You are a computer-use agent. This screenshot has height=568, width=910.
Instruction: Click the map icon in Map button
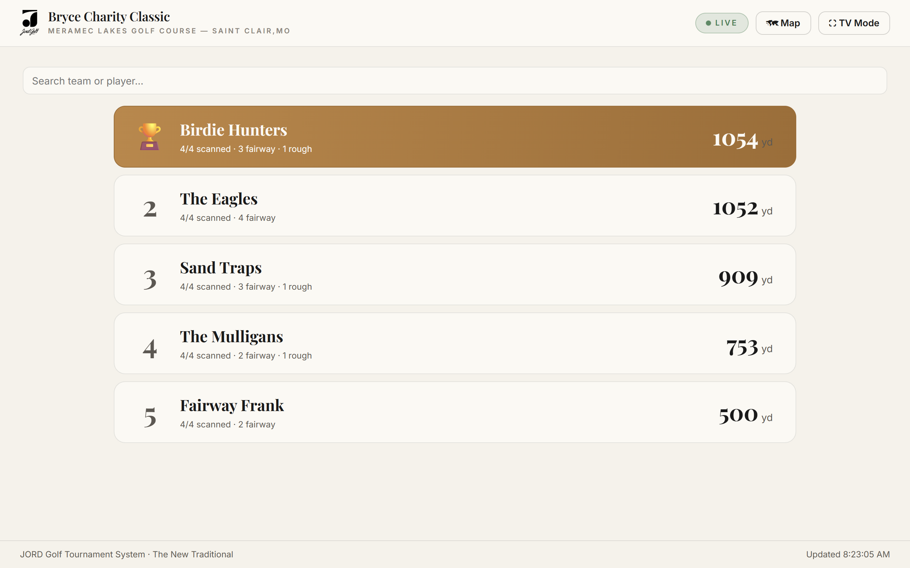pyautogui.click(x=772, y=23)
